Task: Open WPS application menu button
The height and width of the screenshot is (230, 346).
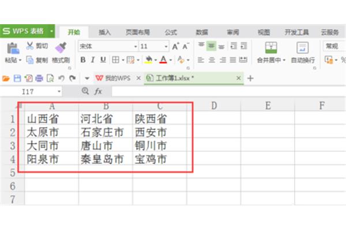Action: pyautogui.click(x=27, y=31)
